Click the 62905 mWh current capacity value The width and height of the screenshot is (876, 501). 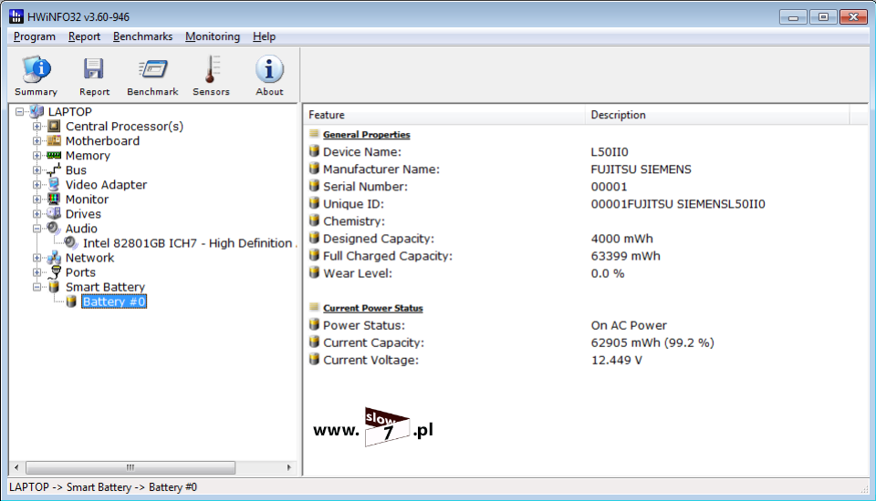(x=652, y=343)
